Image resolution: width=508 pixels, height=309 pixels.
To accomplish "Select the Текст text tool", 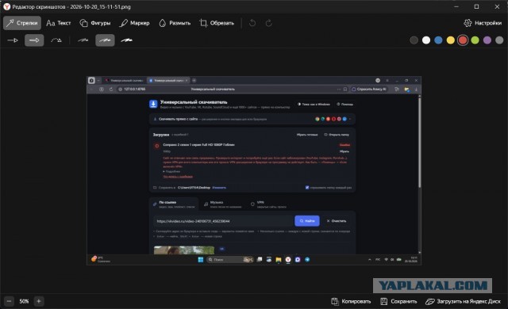I will 58,23.
